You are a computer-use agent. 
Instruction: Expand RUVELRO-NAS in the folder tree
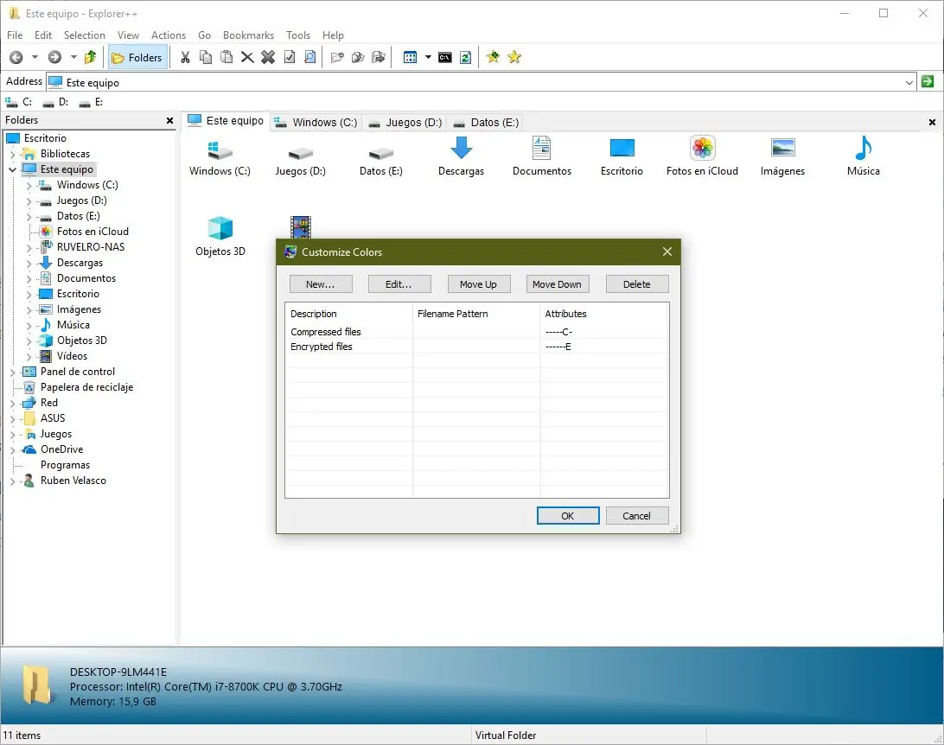click(x=29, y=247)
